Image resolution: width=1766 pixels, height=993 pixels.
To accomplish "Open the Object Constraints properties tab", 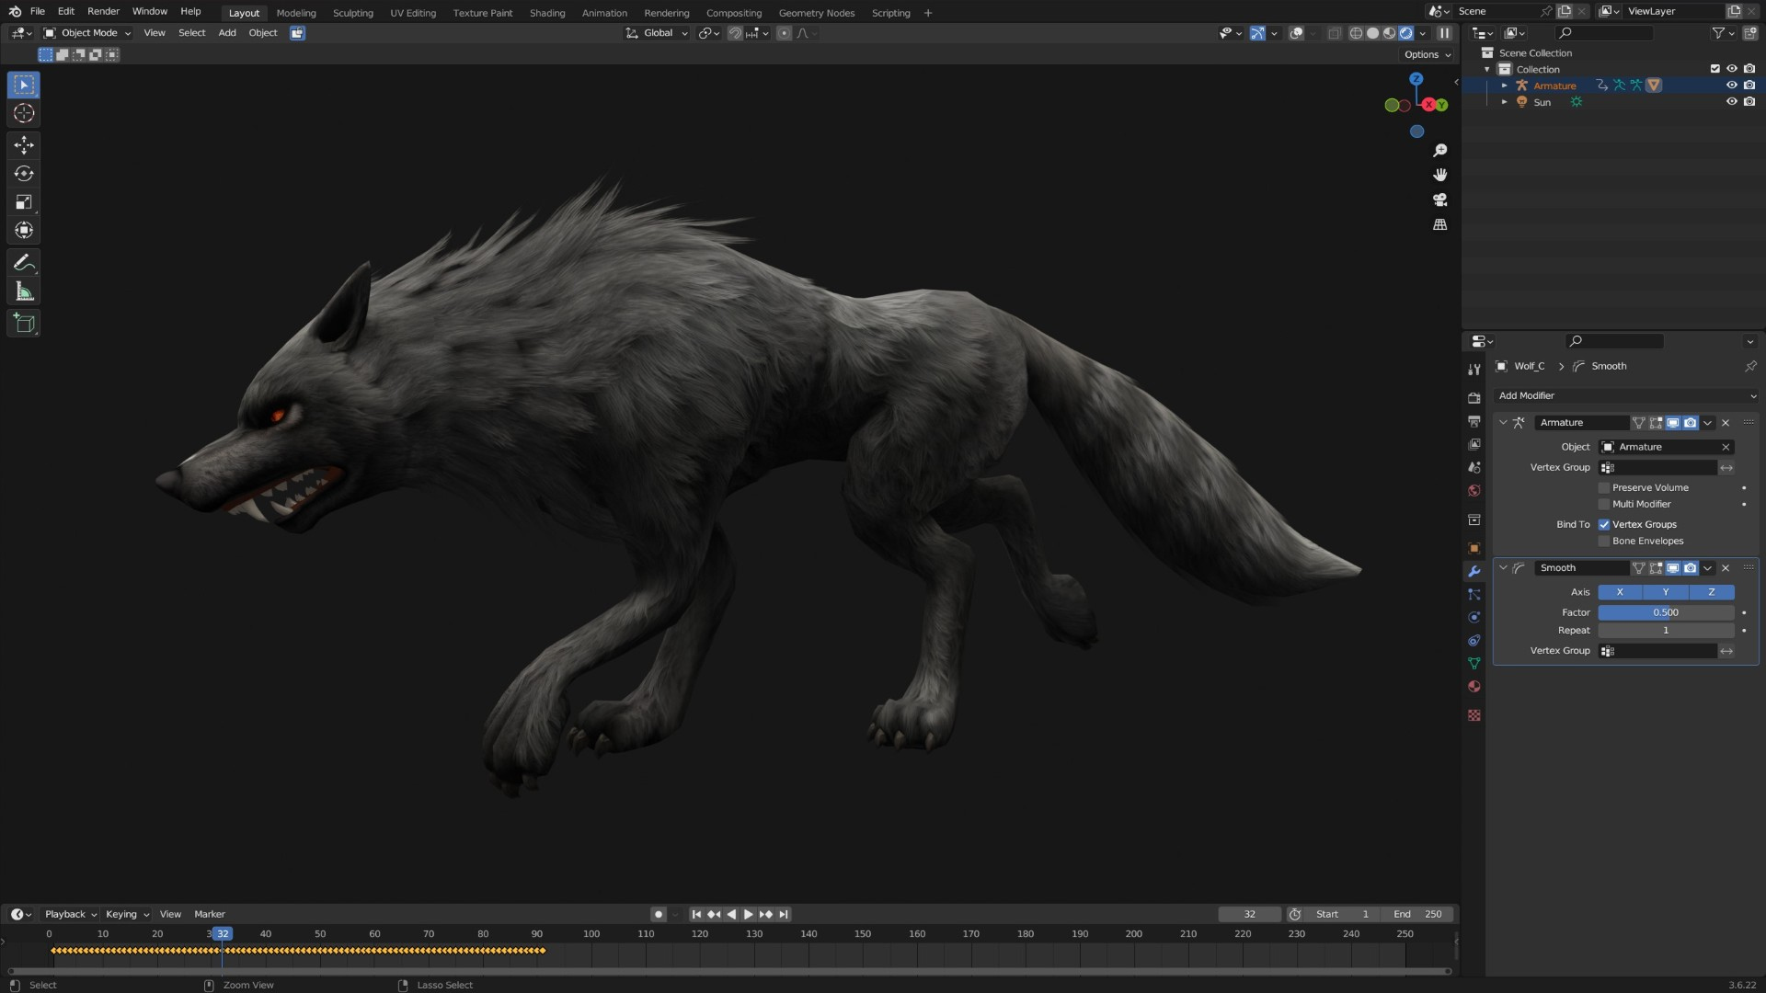I will (1474, 641).
